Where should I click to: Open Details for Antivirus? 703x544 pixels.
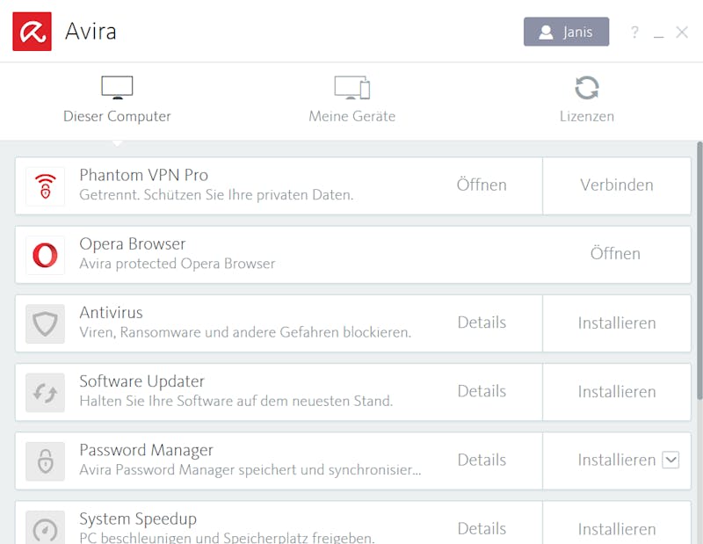(x=482, y=323)
